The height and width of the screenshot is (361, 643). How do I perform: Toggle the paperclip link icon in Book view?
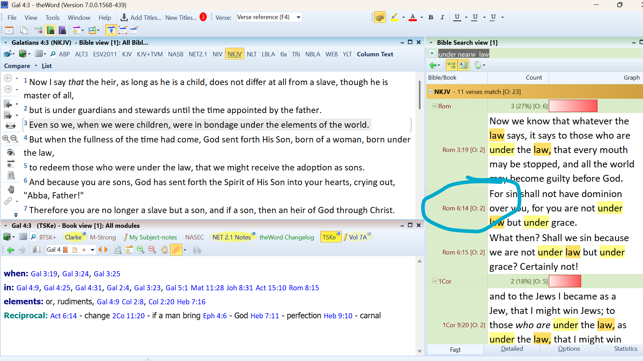pos(176,250)
